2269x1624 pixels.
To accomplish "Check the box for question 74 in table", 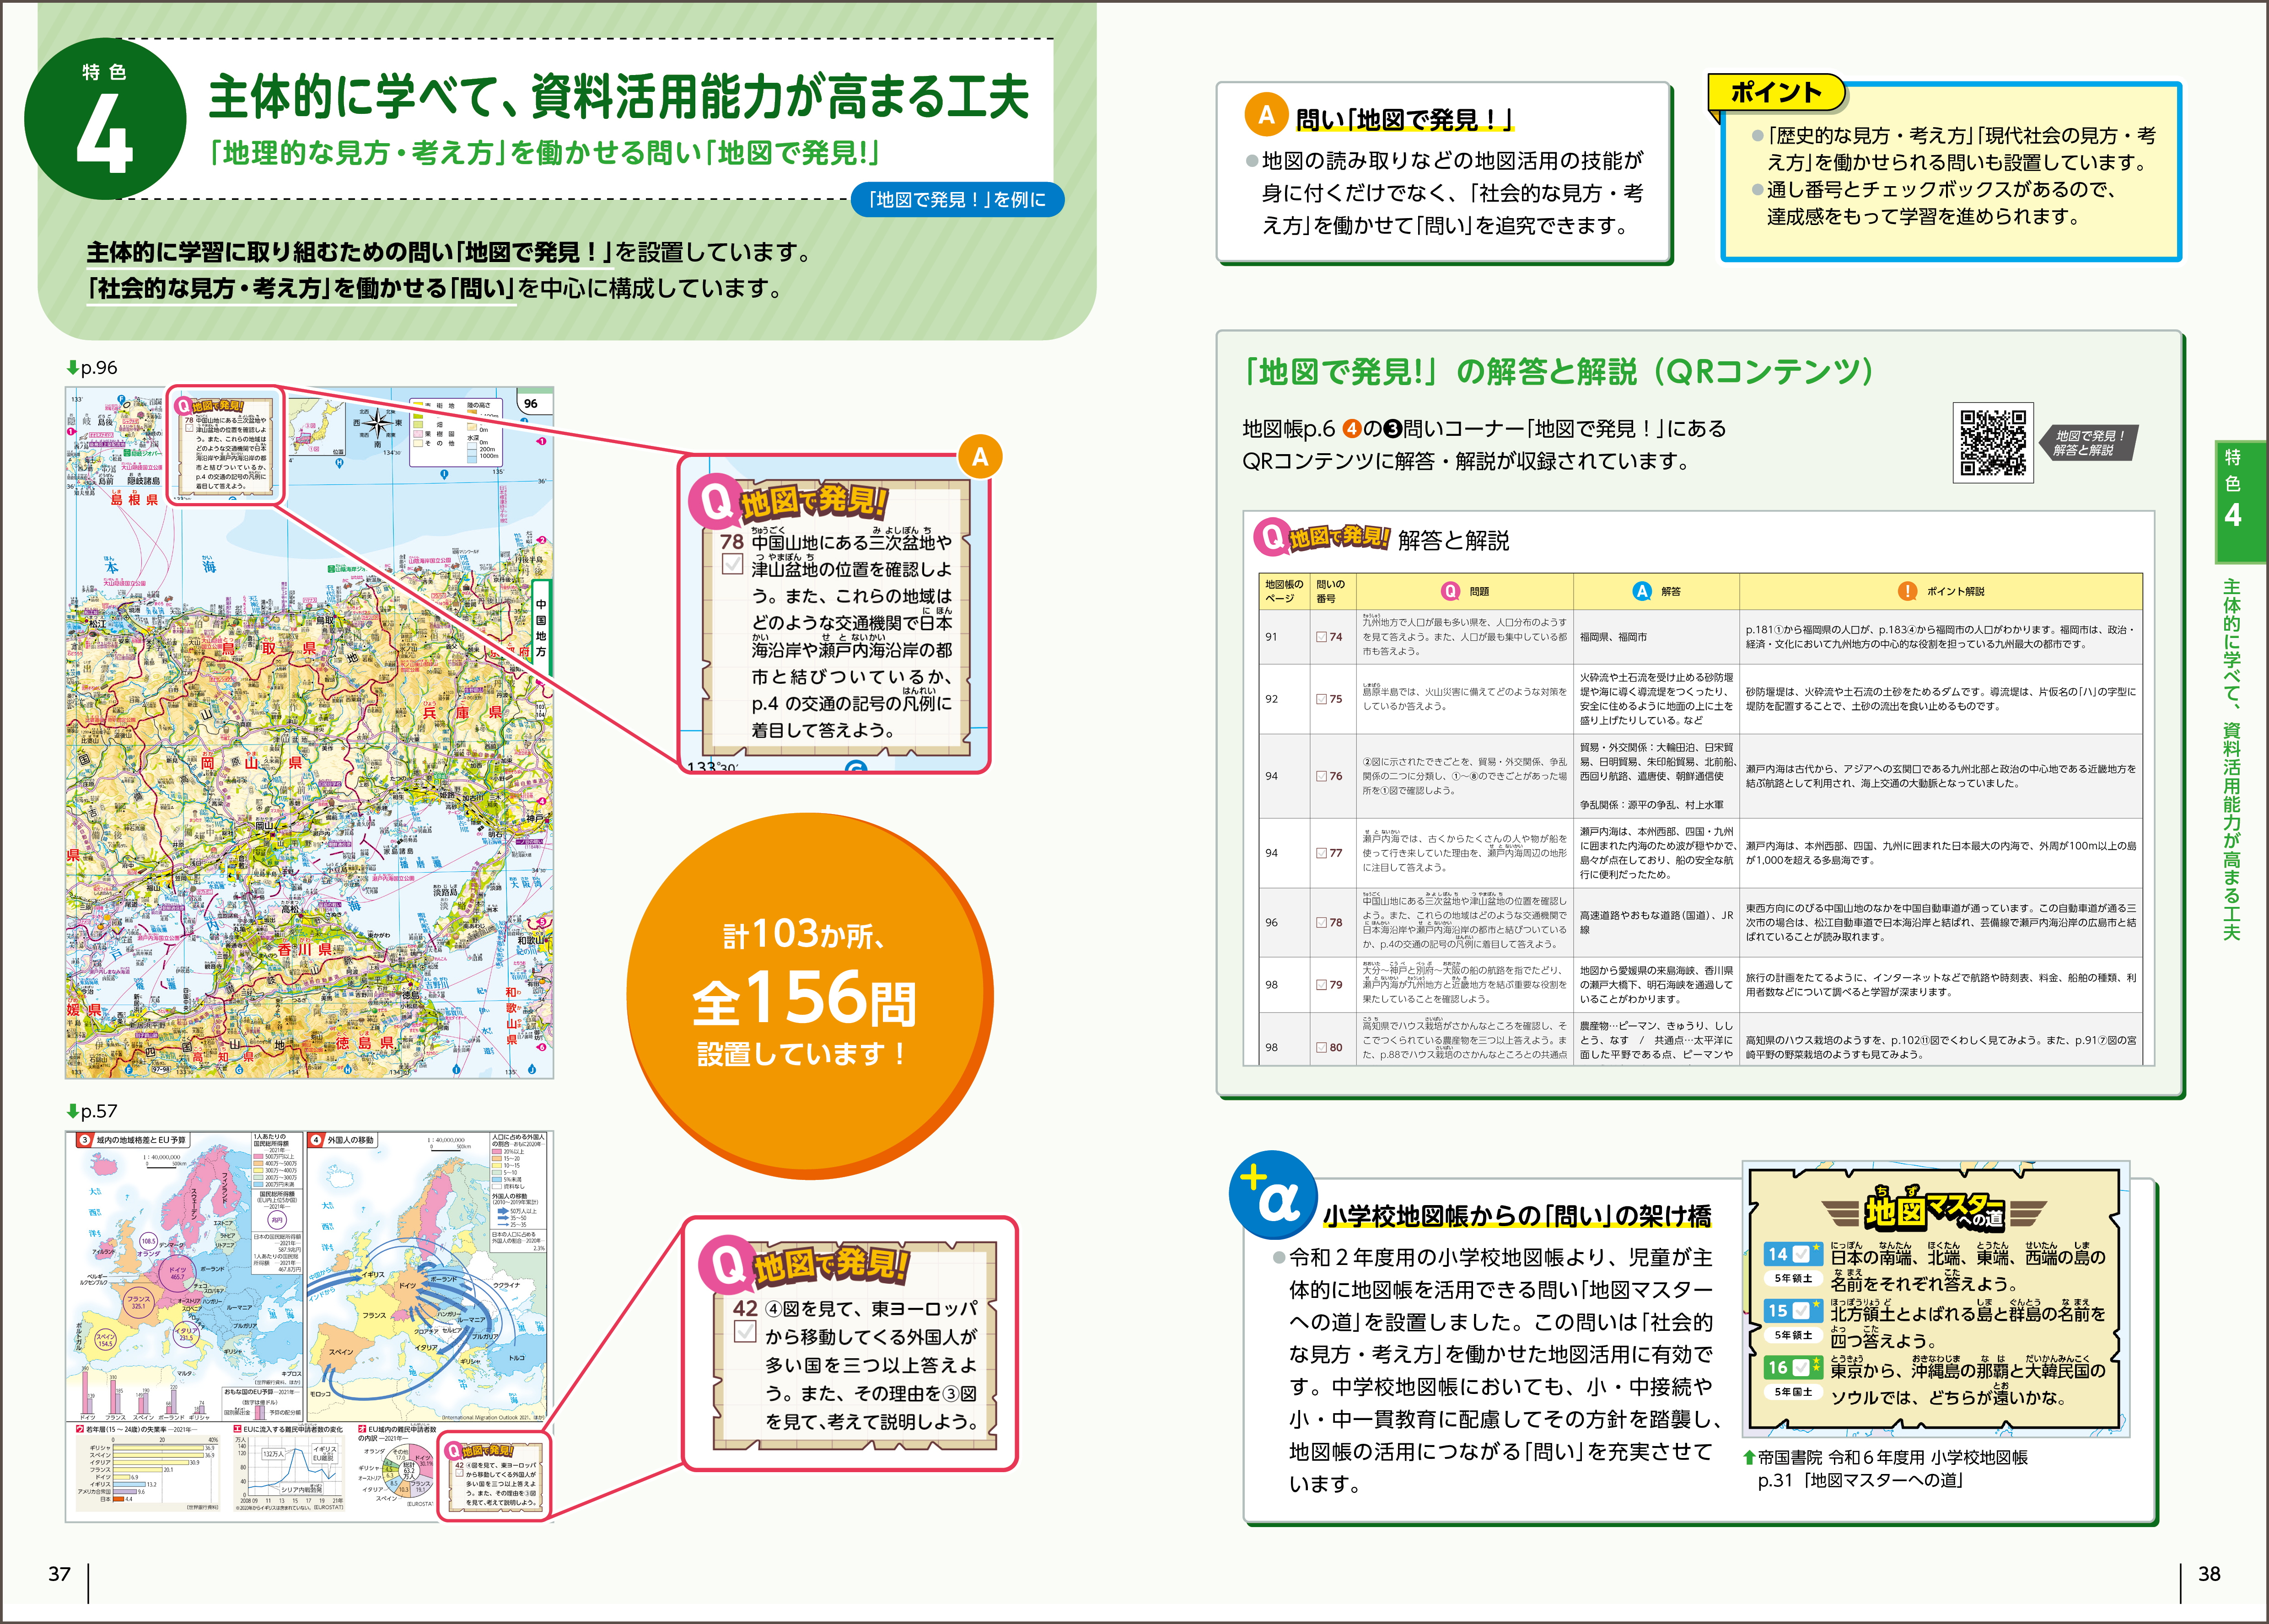I will [x=1321, y=637].
